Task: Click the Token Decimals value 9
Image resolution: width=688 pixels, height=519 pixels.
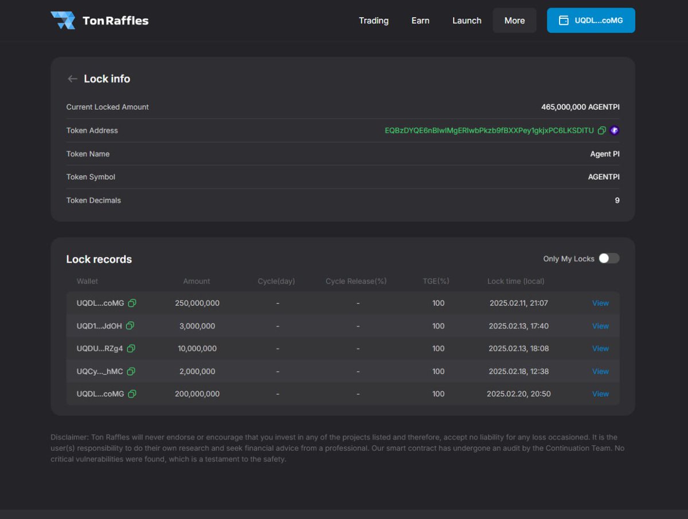Action: (x=617, y=200)
